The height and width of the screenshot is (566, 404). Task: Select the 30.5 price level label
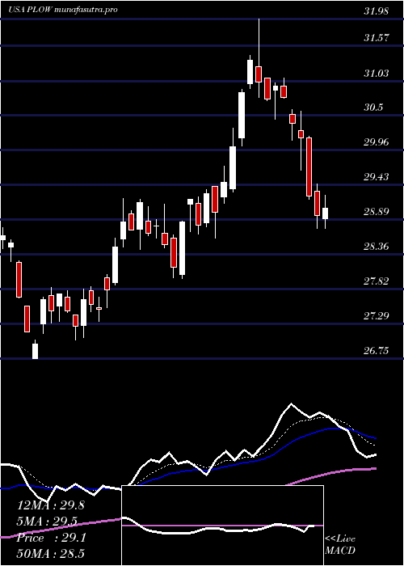pyautogui.click(x=373, y=108)
